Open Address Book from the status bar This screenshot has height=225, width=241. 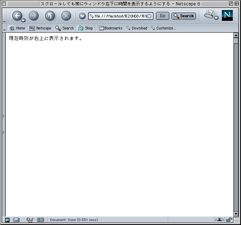[41, 220]
